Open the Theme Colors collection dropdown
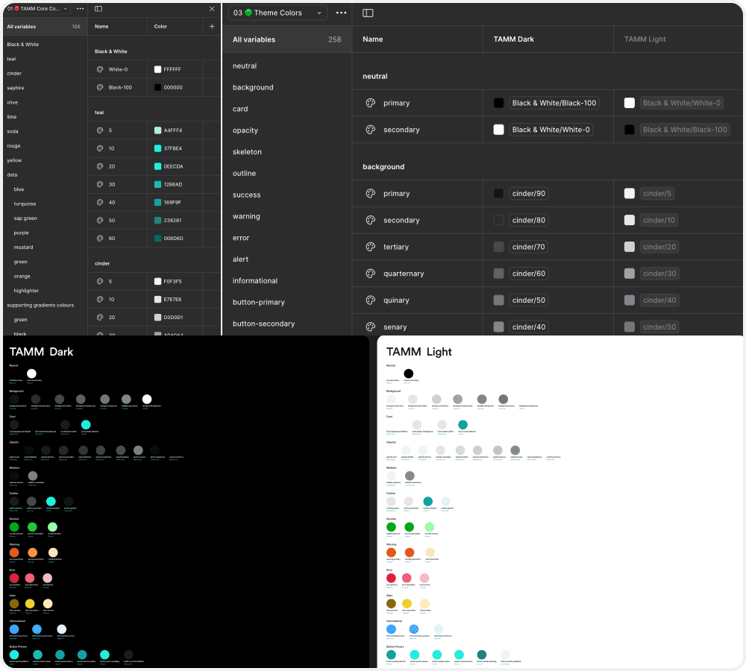This screenshot has height=671, width=746. (x=278, y=13)
